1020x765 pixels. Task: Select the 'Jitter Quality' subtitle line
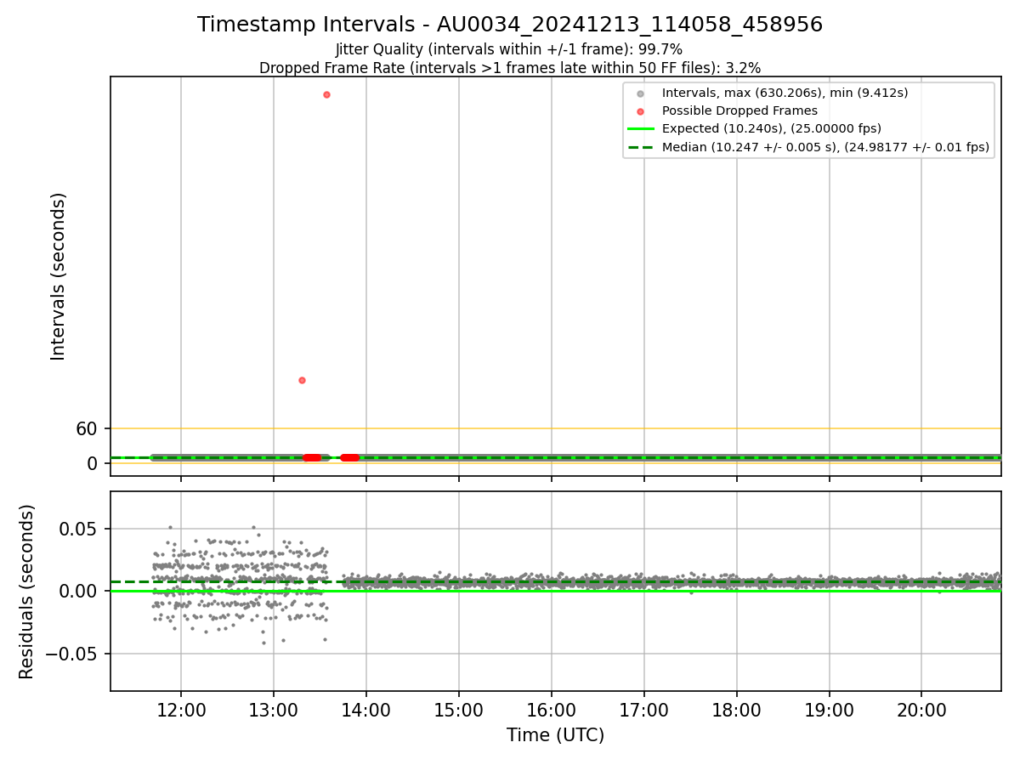click(x=509, y=49)
